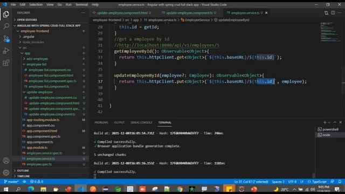Expand the Open Editors section

pos(27,20)
